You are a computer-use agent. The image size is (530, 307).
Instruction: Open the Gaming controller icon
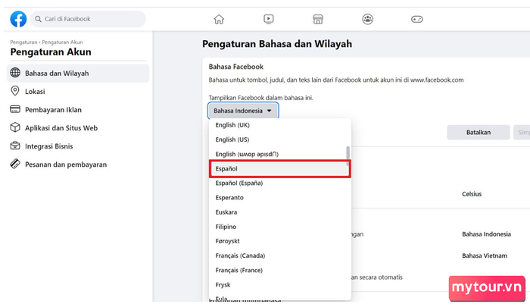coord(416,19)
